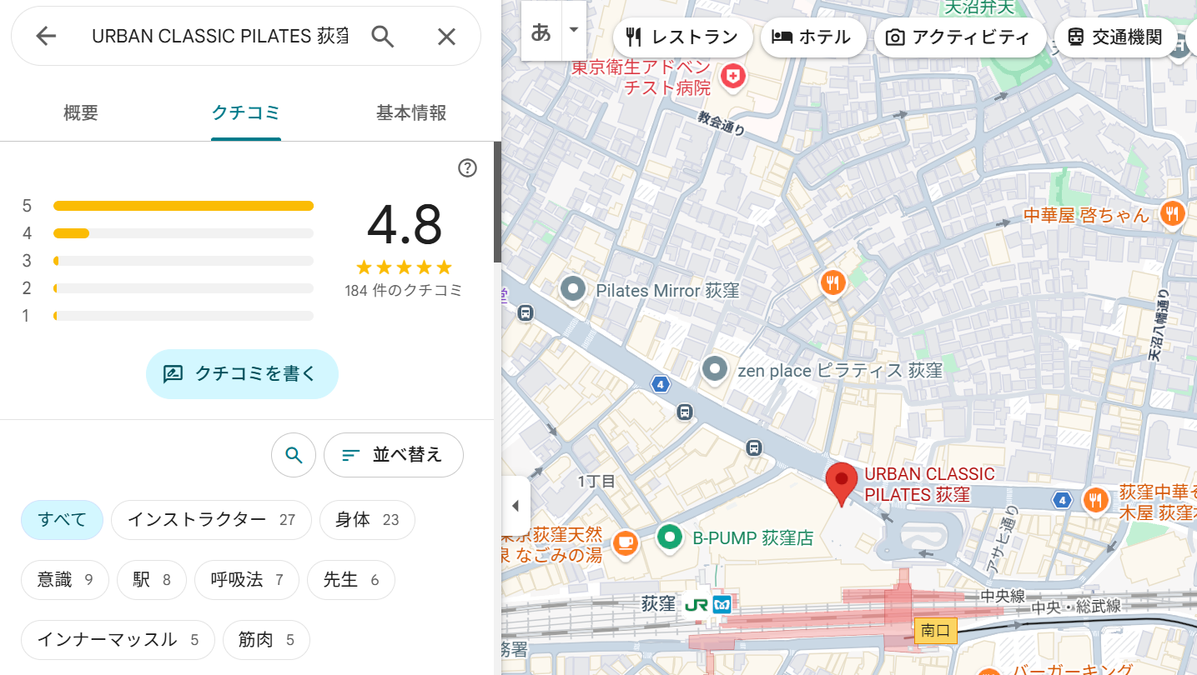
Task: Open the 並べ替え sort menu
Action: tap(393, 455)
